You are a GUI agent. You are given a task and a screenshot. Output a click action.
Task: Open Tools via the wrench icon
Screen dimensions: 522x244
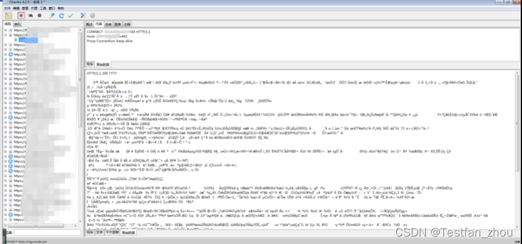(x=83, y=15)
